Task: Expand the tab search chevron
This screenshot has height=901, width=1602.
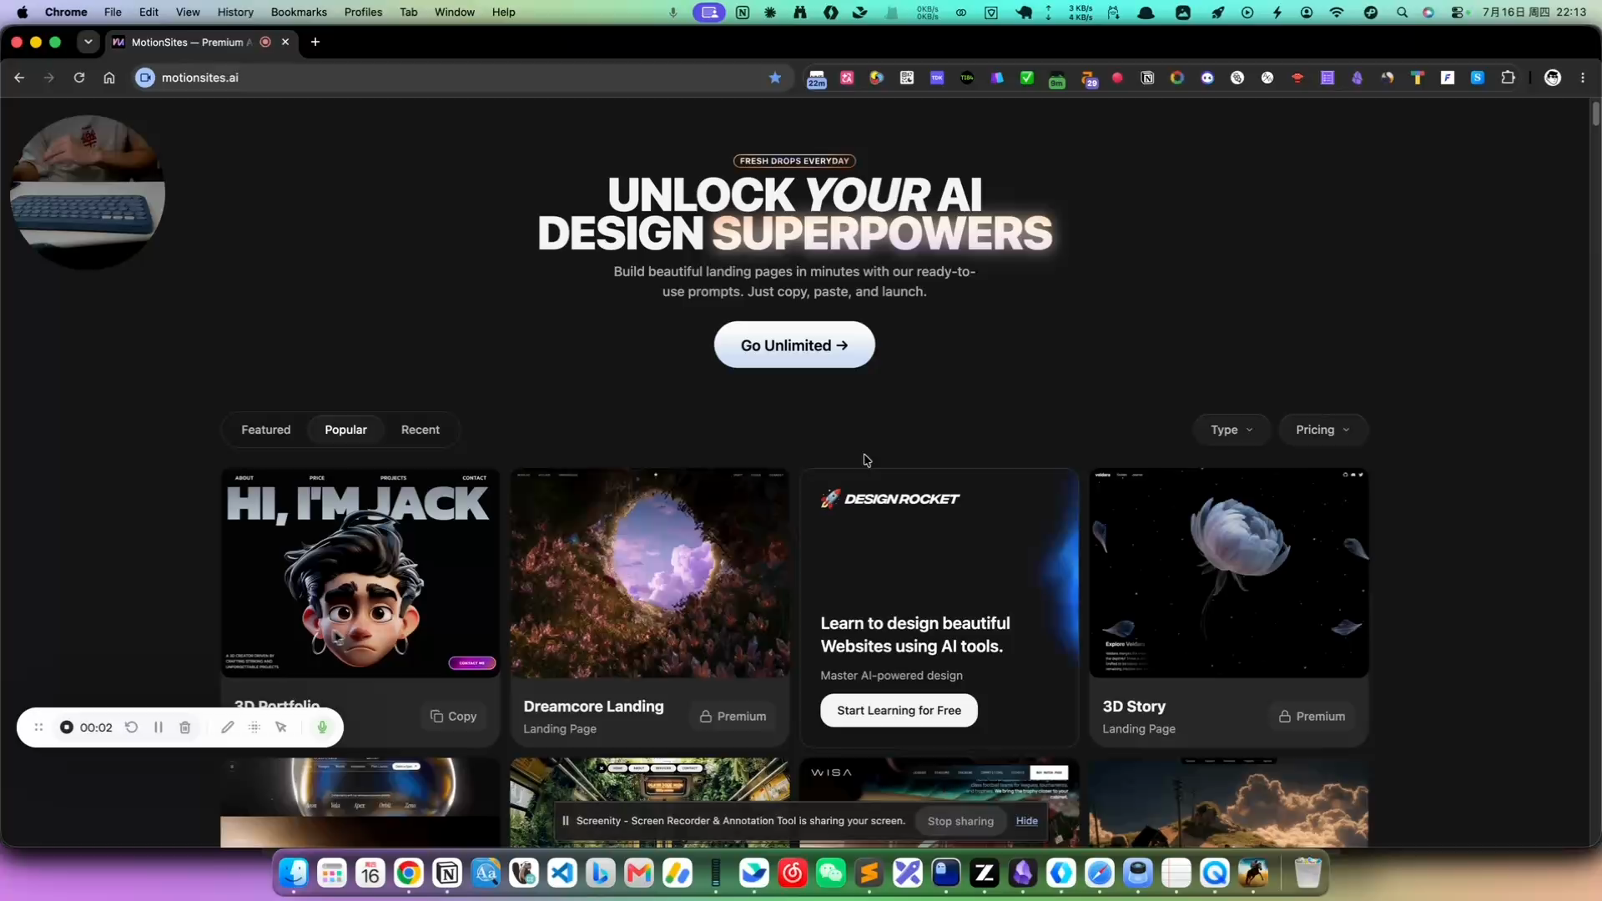Action: click(x=88, y=42)
